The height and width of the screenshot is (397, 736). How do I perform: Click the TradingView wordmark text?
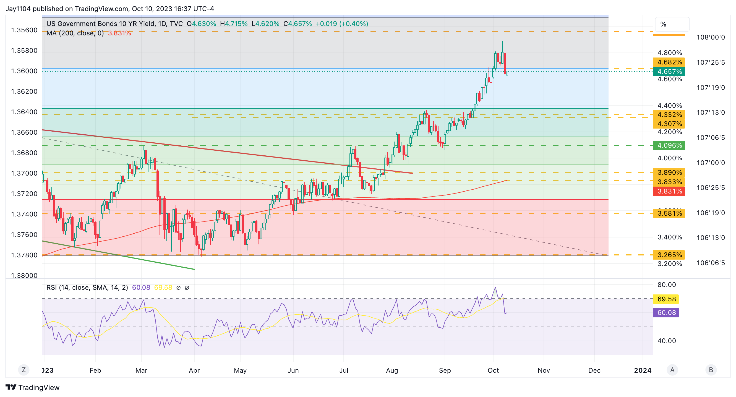pyautogui.click(x=39, y=388)
